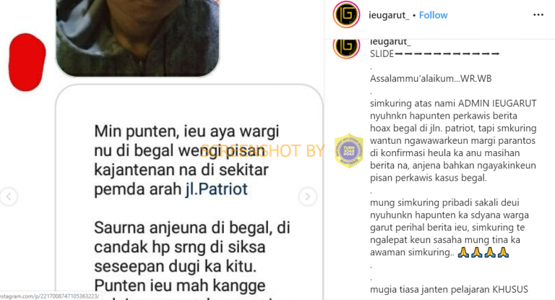Click the 'Assalammu'alaikum...WR.WB' caption line
This screenshot has width=555, height=300.
click(431, 78)
